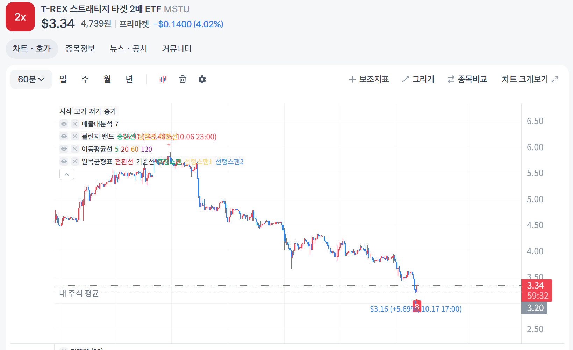The height and width of the screenshot is (350, 573).
Task: Remove the 볼린저 밴드 indicator
Action: (74, 136)
